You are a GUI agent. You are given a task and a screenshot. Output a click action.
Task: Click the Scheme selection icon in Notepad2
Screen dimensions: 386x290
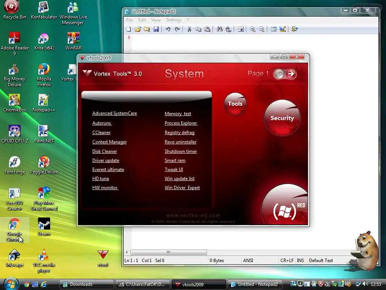(274, 29)
